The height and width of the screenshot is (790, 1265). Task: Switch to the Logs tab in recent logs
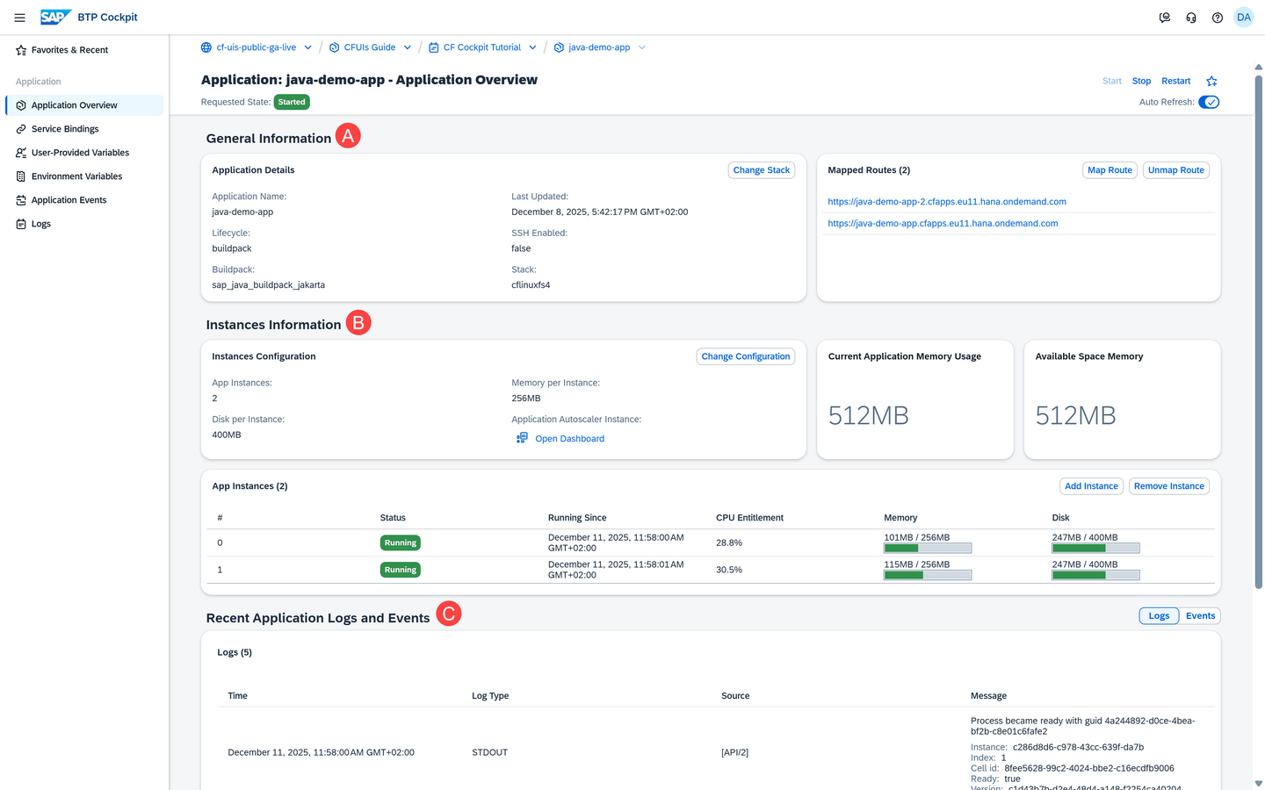click(x=1159, y=616)
